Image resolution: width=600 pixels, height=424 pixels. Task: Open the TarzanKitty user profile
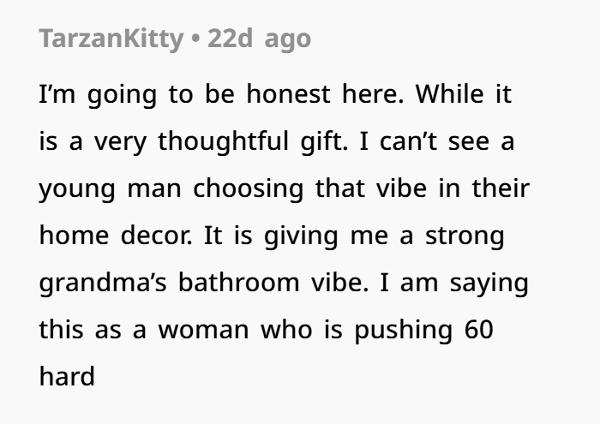[111, 39]
